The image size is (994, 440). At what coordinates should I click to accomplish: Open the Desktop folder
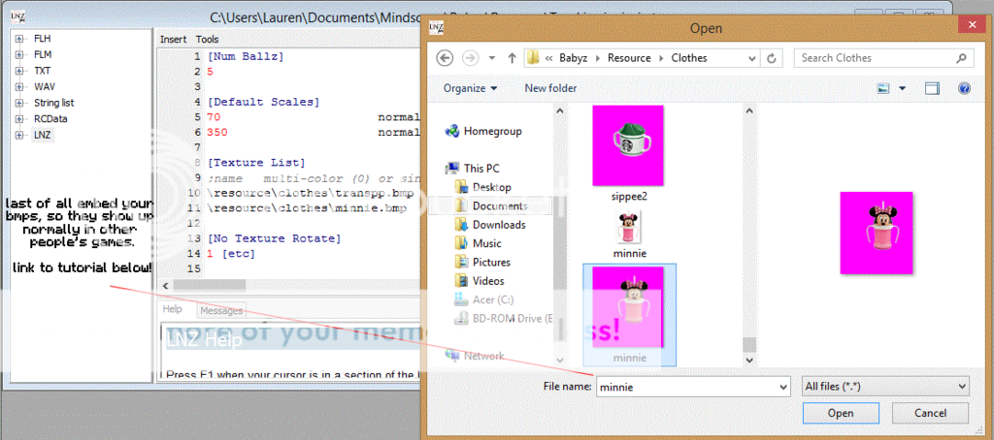tap(483, 187)
